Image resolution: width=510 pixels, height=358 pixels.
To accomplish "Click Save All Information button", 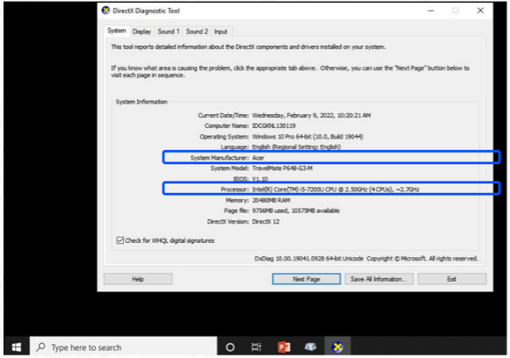I will point(379,279).
